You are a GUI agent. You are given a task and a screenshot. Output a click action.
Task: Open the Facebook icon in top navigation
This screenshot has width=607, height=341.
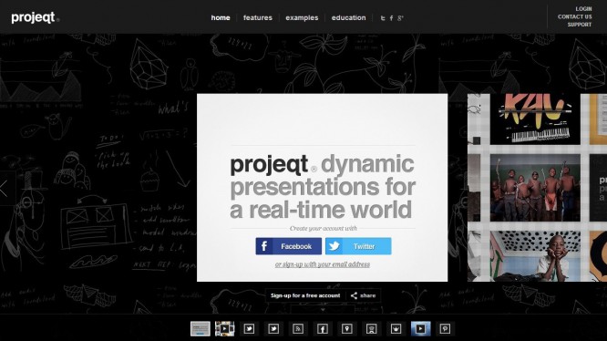coord(391,18)
